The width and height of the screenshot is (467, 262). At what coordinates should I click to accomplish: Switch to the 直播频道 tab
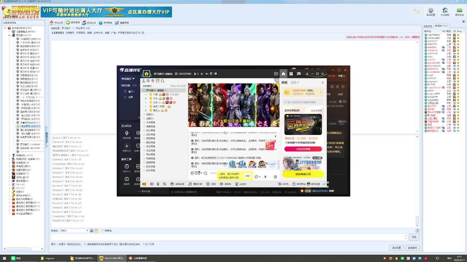click(122, 23)
